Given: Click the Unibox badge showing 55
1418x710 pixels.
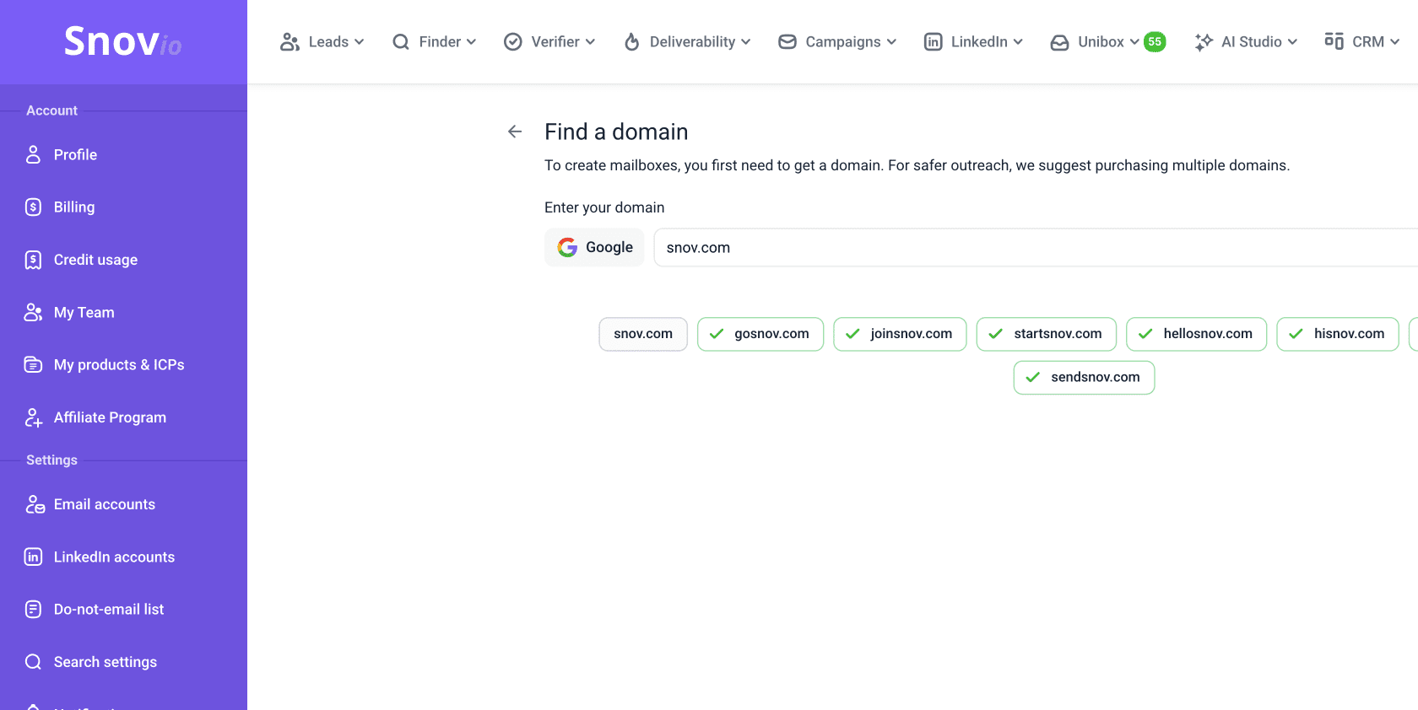Looking at the screenshot, I should pos(1155,42).
